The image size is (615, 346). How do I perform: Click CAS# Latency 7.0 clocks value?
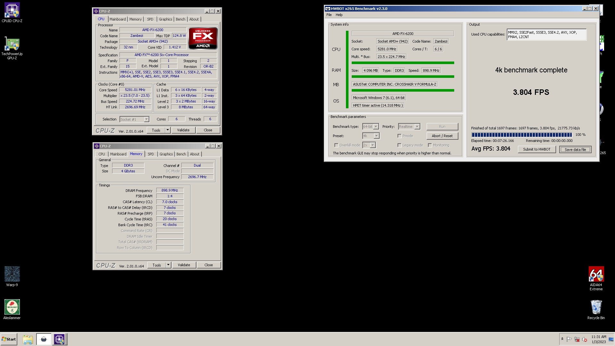pos(170,202)
